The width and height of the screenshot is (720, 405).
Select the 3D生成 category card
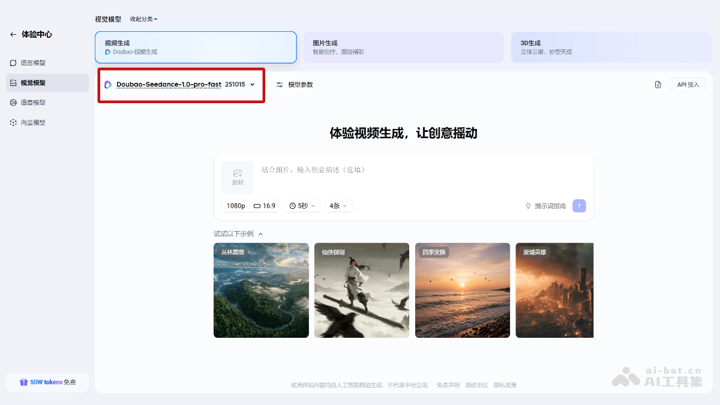click(611, 47)
